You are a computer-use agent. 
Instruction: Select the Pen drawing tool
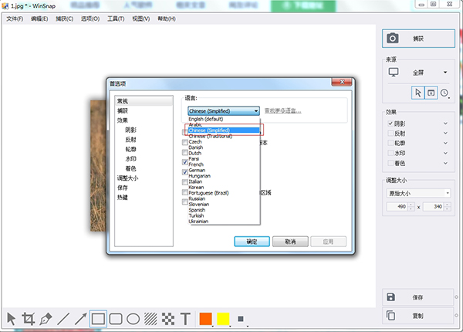[46, 319]
